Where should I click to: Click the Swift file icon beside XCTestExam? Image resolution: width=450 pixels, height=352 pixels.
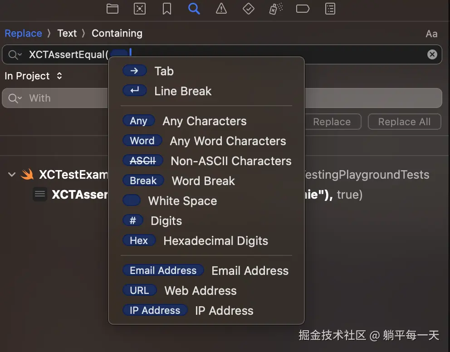(x=28, y=174)
